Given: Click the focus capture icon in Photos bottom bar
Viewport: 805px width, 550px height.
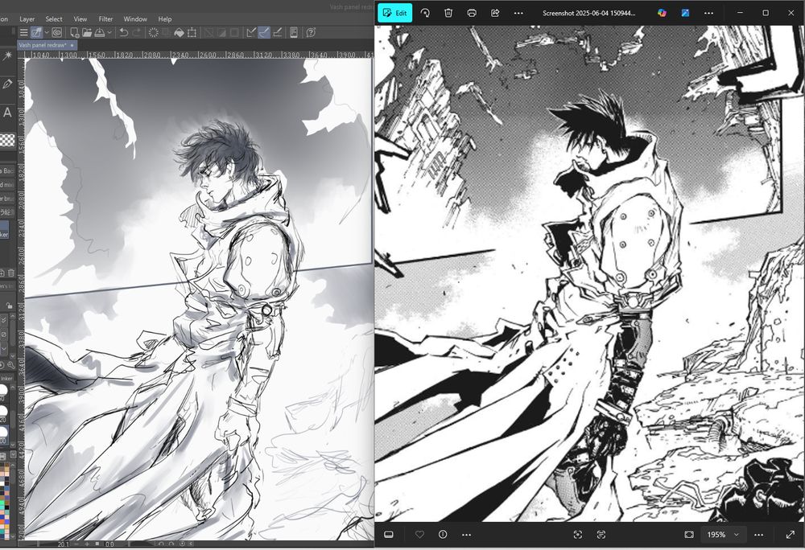Looking at the screenshot, I should (x=577, y=535).
